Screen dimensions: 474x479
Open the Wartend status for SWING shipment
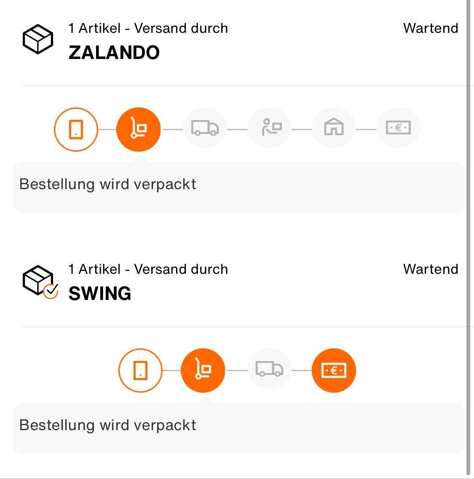coord(431,269)
